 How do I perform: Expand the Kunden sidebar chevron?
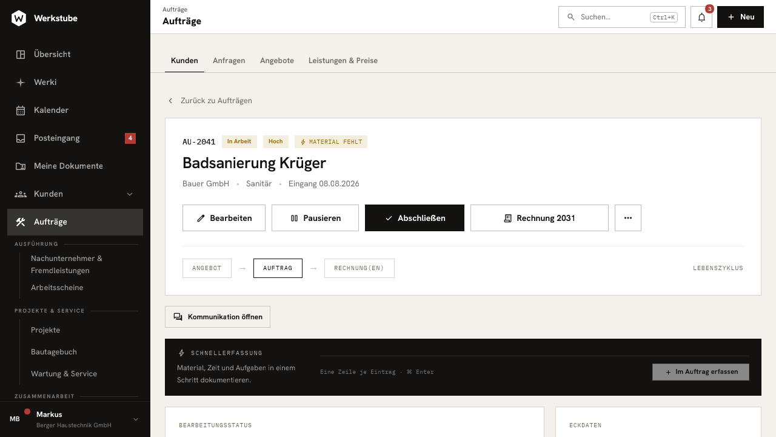tap(129, 194)
